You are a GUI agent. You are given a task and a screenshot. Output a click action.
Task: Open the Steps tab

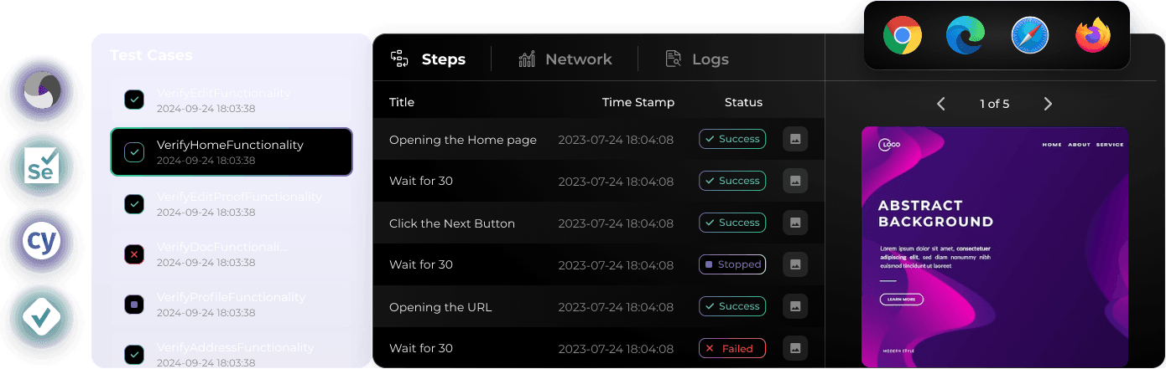click(429, 59)
